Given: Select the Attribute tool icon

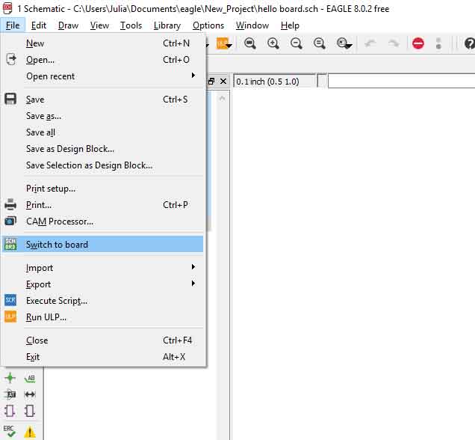Looking at the screenshot, I should 10,394.
